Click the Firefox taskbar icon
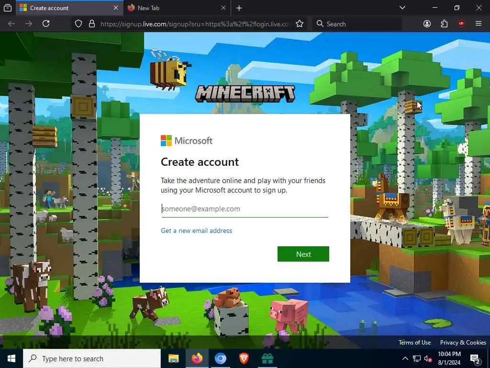Image resolution: width=490 pixels, height=368 pixels. coord(197,358)
